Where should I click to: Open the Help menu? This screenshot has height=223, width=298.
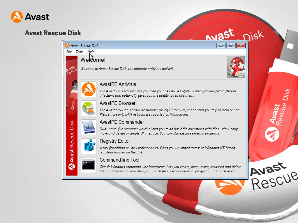tap(91, 52)
